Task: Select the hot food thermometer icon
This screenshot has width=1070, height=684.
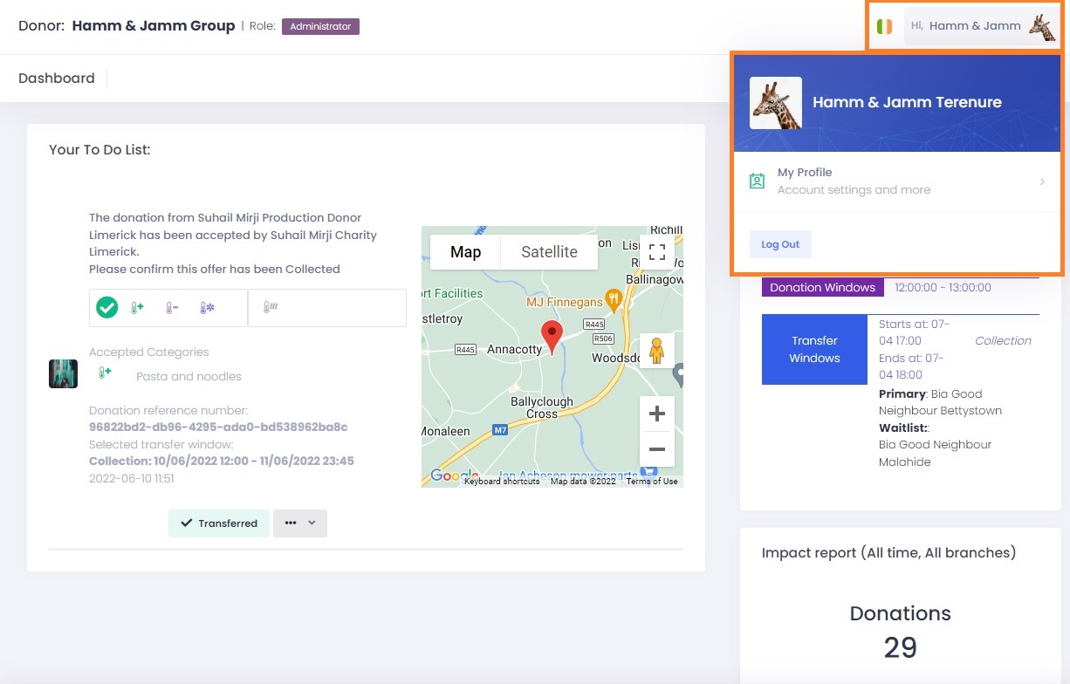Action: (x=271, y=308)
